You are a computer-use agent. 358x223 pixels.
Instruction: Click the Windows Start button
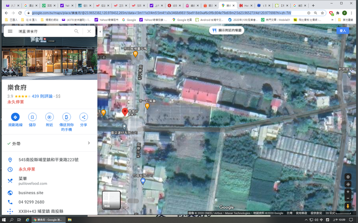coord(4,220)
